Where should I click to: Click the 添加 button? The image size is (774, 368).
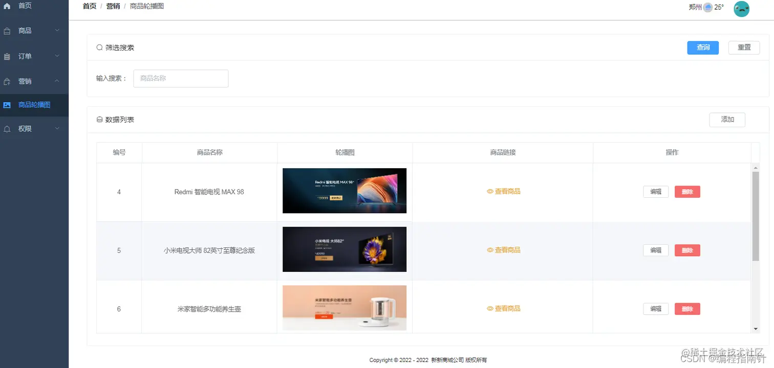click(727, 120)
